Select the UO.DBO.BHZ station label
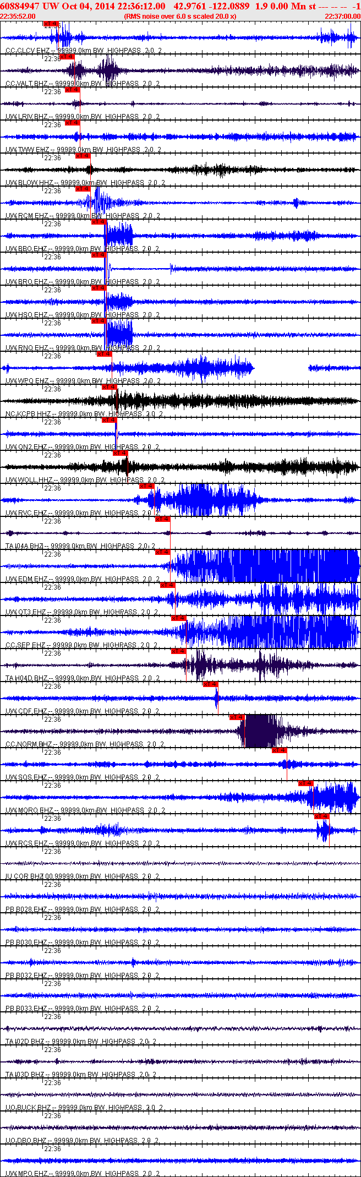Viewport: 361px width, 1177px height. [x=83, y=1141]
